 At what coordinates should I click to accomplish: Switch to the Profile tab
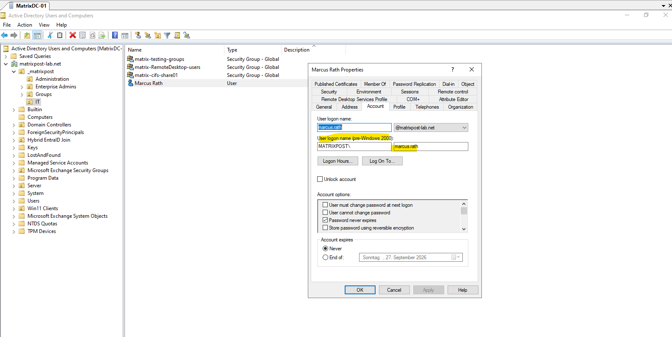coord(399,107)
